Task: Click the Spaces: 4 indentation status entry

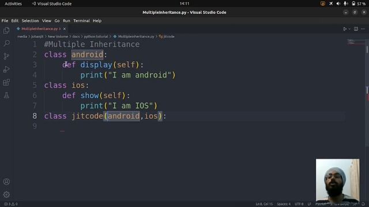Action: point(284,204)
